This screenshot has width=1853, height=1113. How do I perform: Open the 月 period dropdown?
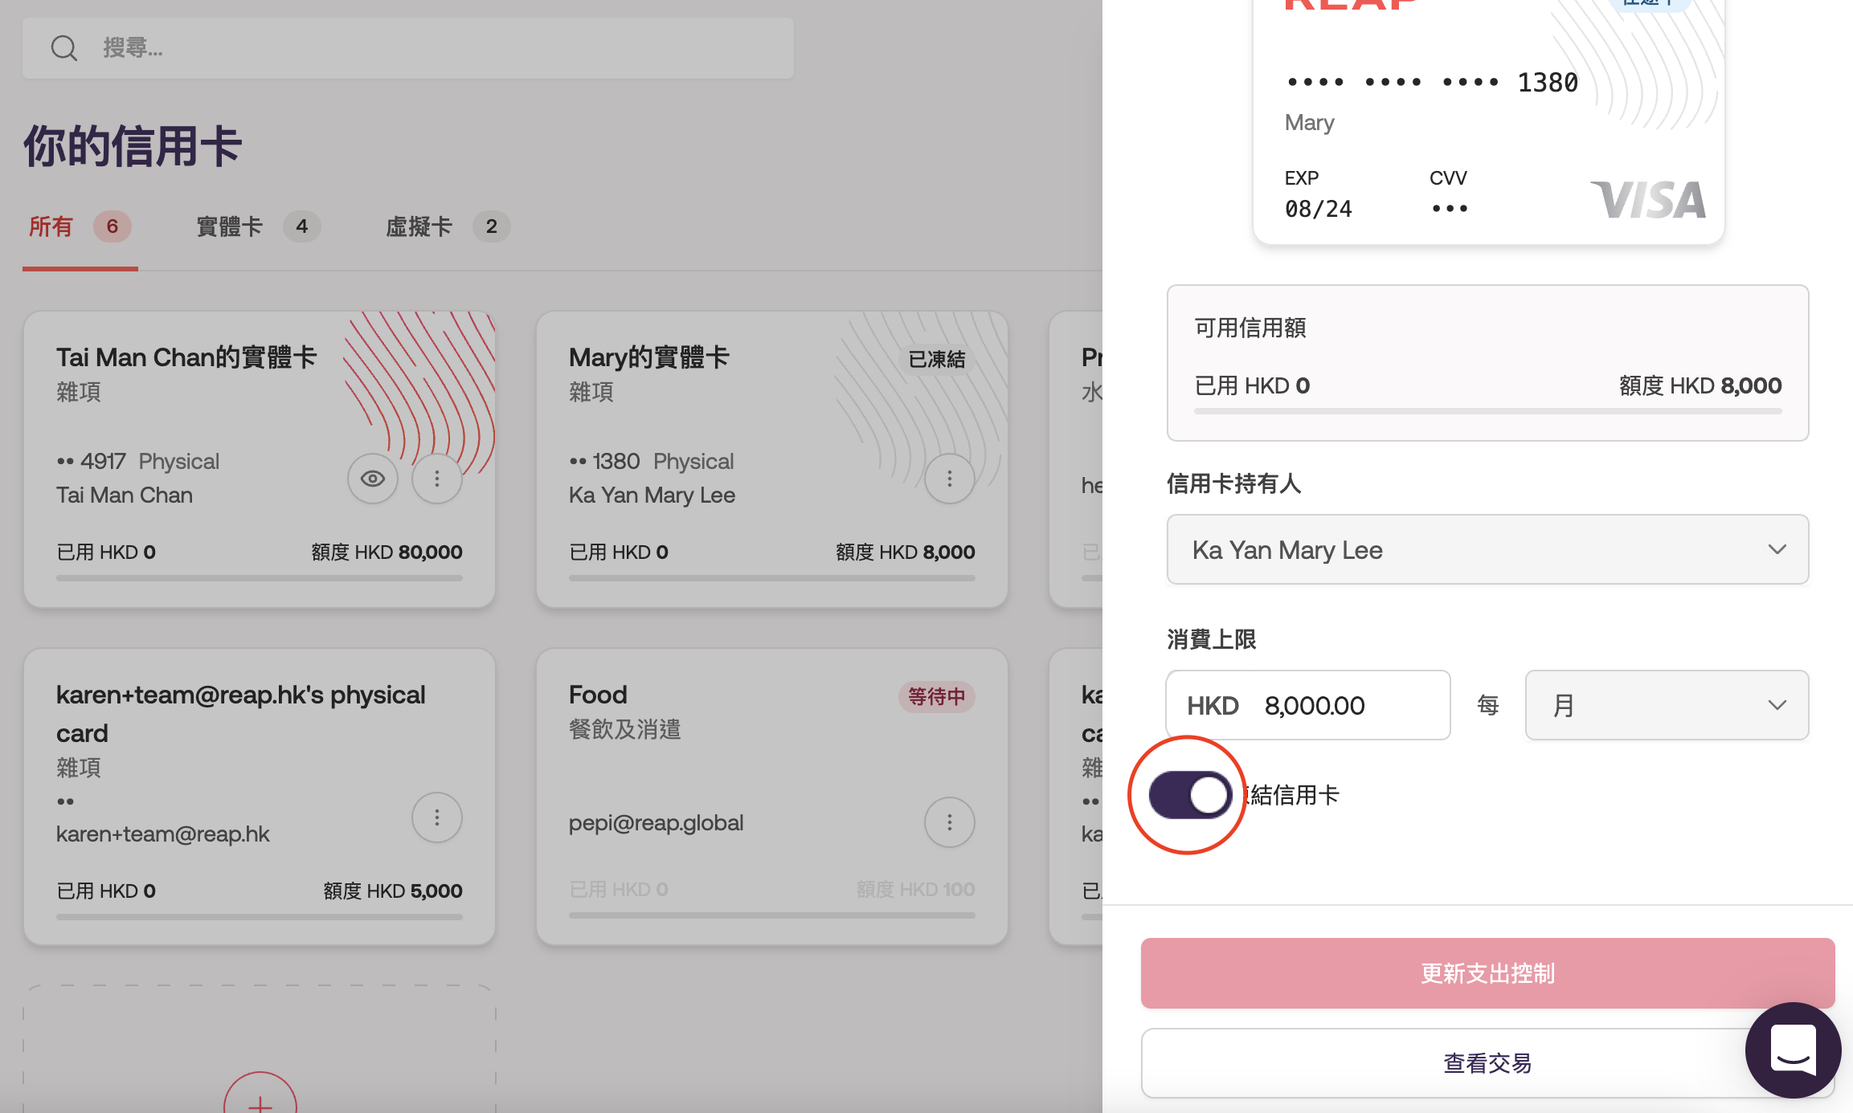[x=1667, y=705]
